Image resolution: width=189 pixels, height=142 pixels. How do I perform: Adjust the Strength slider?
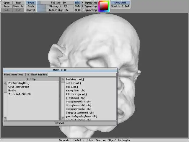click(x=55, y=6)
